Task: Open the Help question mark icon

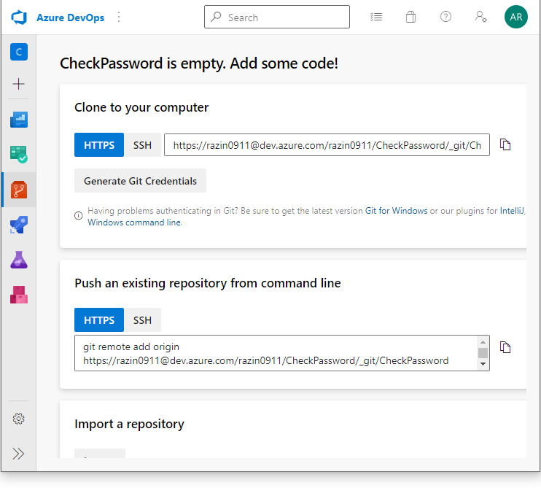Action: click(x=445, y=17)
